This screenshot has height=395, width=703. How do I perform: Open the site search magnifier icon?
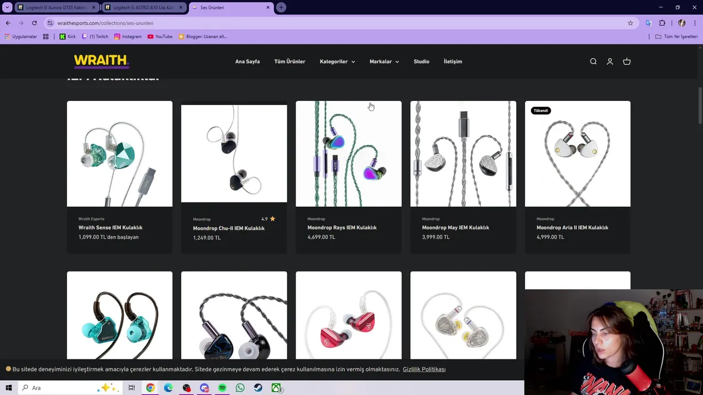point(593,61)
